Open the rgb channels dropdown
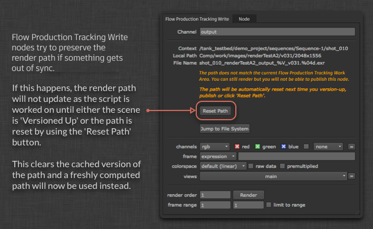 (x=215, y=147)
